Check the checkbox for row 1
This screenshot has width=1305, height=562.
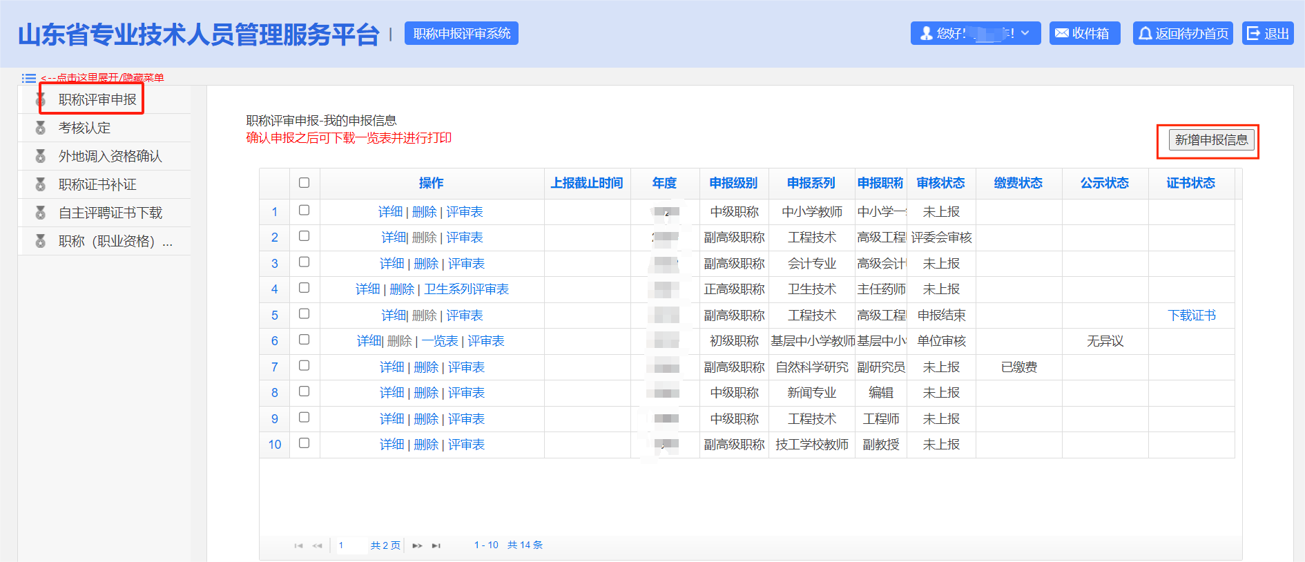304,211
